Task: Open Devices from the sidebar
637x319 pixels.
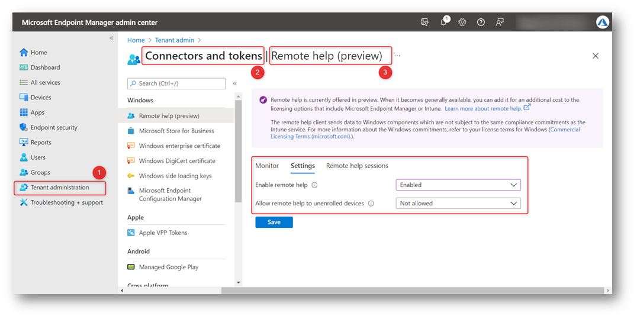Action: tap(36, 98)
